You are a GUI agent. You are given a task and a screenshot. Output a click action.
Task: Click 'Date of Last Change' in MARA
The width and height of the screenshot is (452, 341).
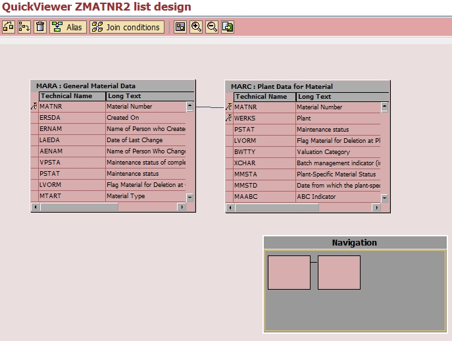tap(135, 140)
